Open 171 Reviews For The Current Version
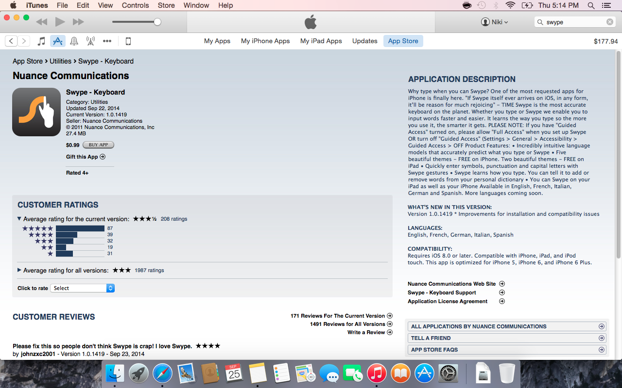The height and width of the screenshot is (388, 622). click(x=341, y=316)
